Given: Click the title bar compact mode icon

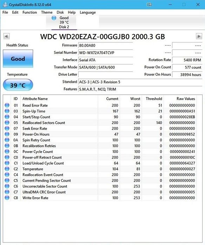Looking at the screenshot, I should (149, 5).
